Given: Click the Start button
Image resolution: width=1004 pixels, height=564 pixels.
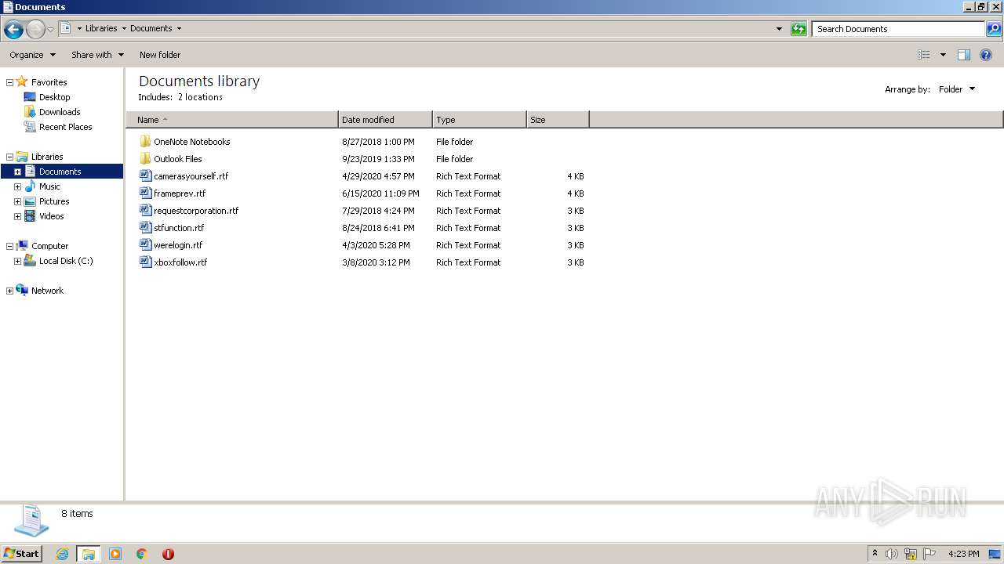Looking at the screenshot, I should (x=22, y=554).
